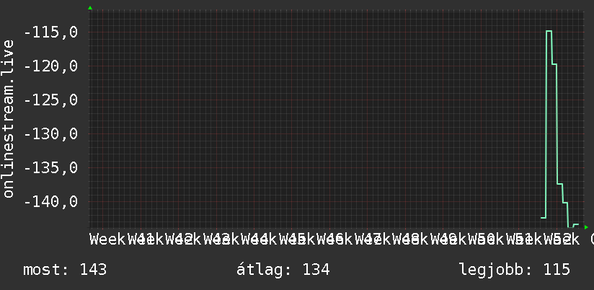This screenshot has height=290, width=594.
Task: Select the line step near -137
Action: coord(559,184)
